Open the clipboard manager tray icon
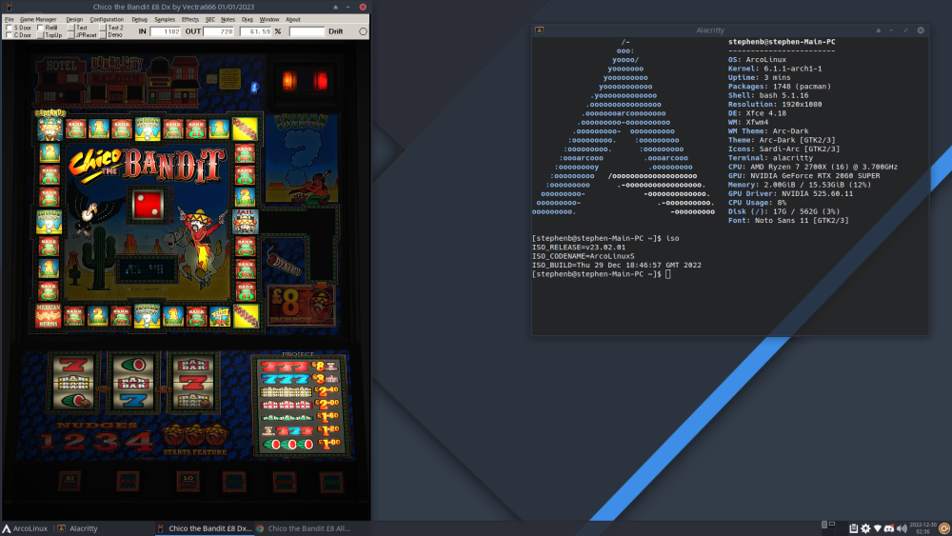Viewport: 952px width, 536px height. point(853,528)
